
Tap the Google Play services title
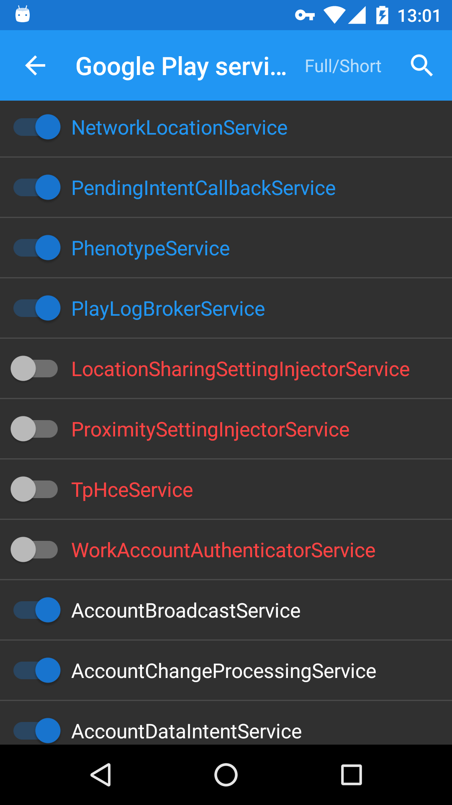point(181,66)
